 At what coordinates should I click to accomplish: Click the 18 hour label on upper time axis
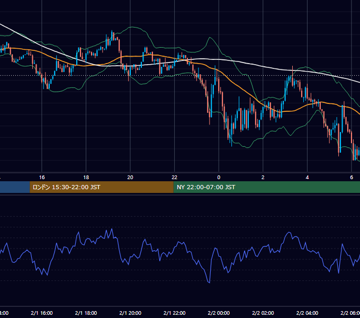coord(86,178)
